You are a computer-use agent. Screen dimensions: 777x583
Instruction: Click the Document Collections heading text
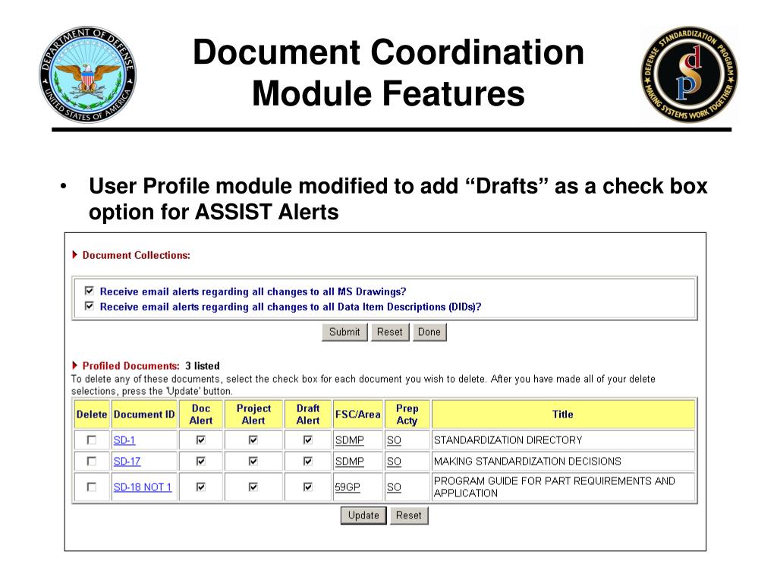tap(137, 255)
